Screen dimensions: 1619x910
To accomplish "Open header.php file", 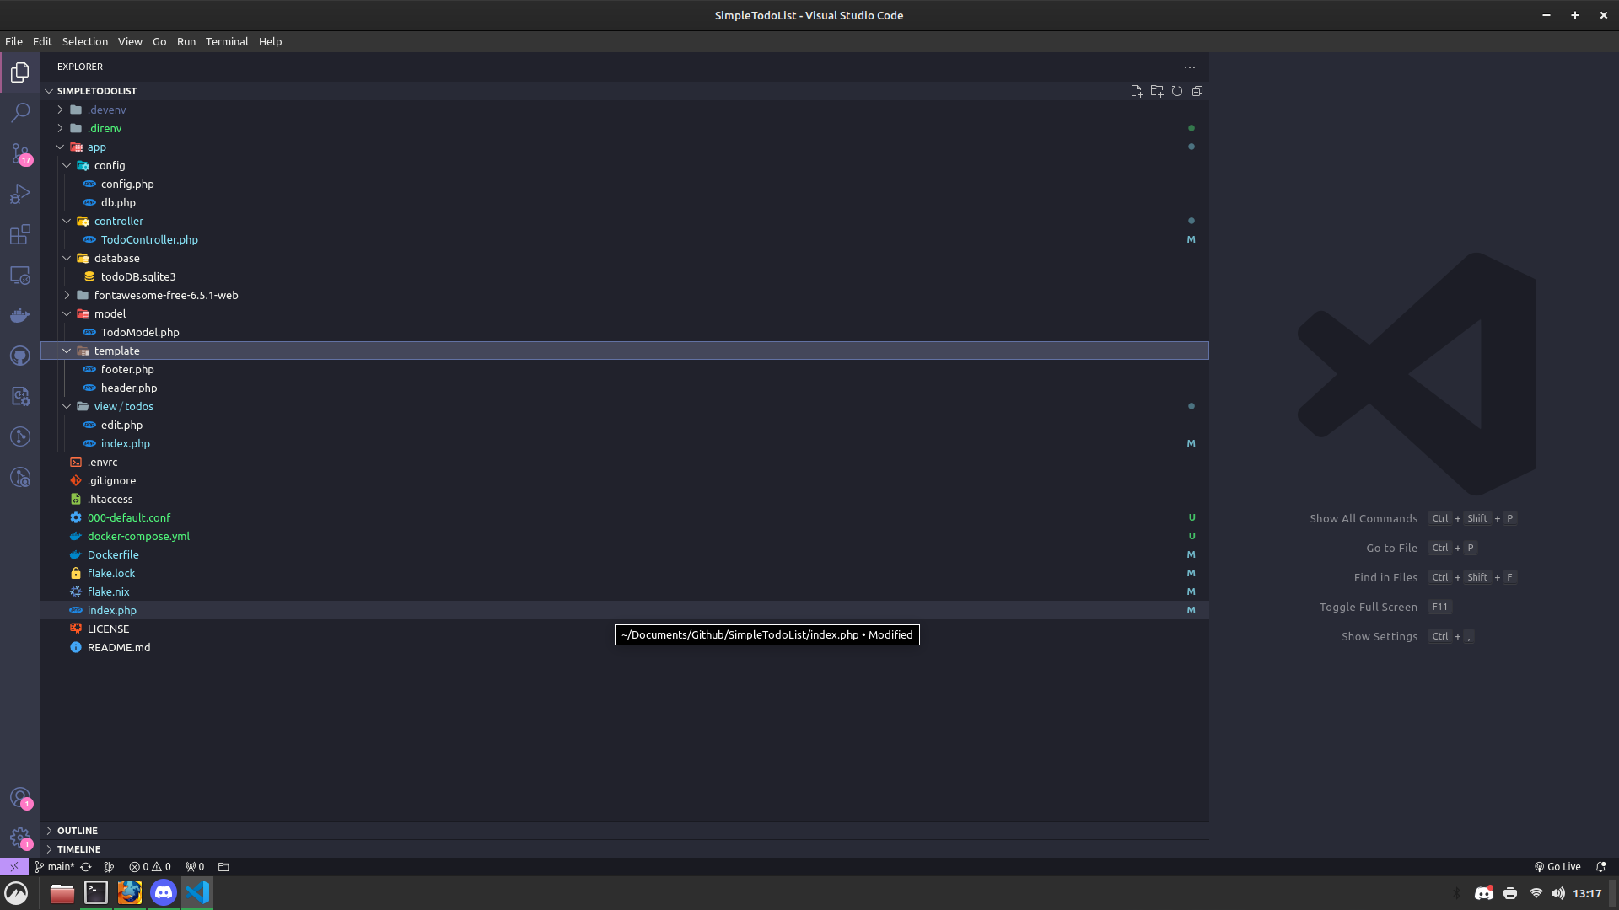I will (x=129, y=388).
